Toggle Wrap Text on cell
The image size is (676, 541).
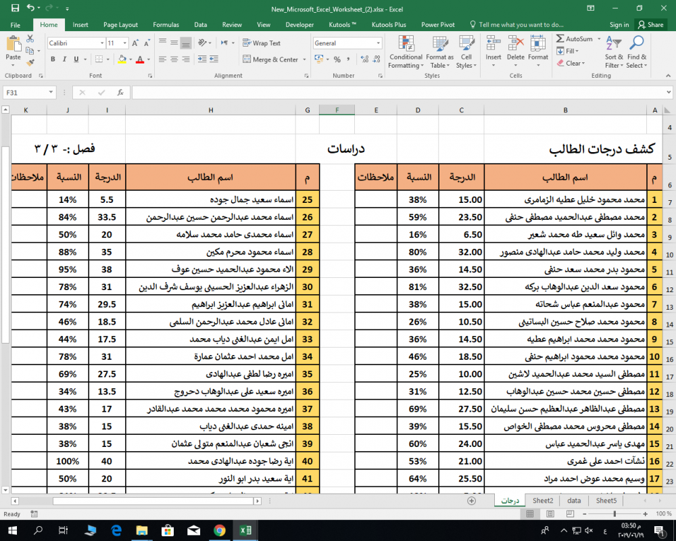262,43
